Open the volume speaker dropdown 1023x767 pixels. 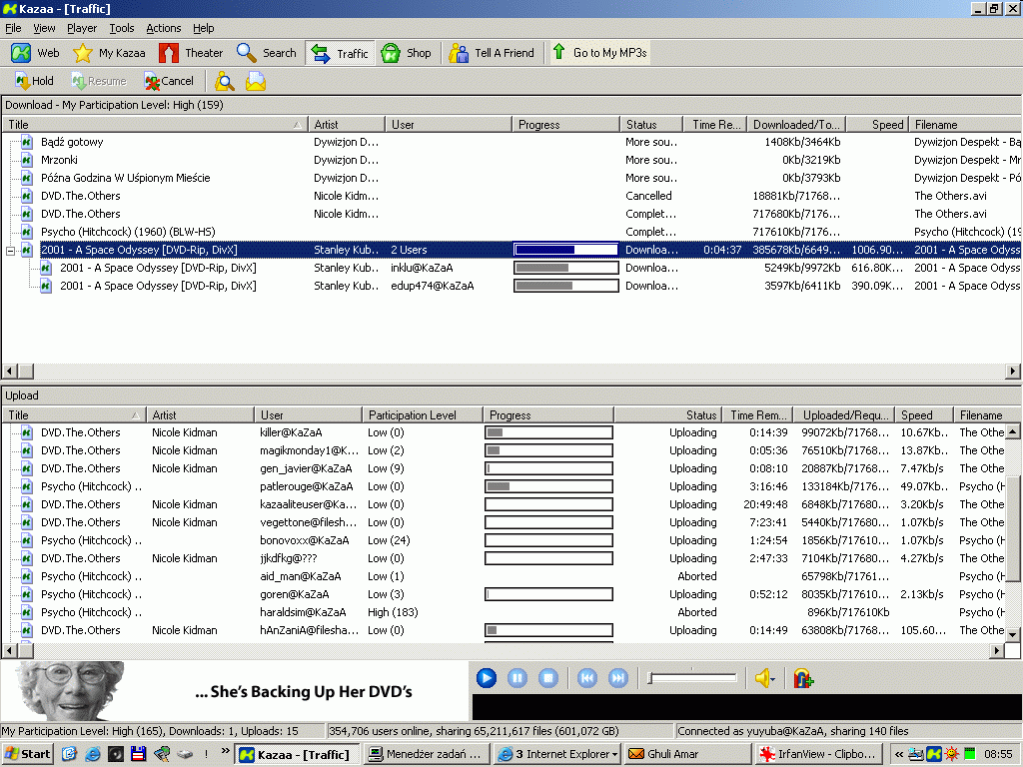click(764, 678)
